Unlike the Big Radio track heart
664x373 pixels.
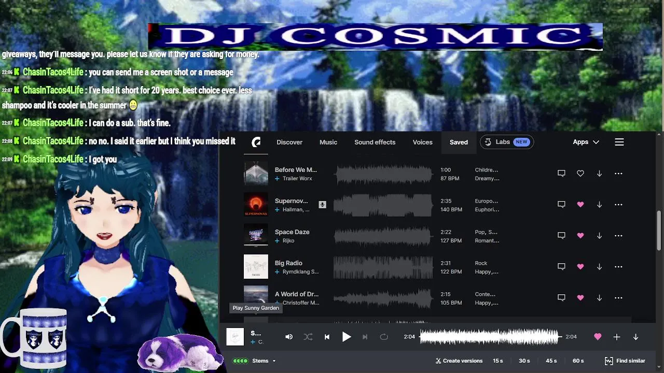[x=580, y=267]
